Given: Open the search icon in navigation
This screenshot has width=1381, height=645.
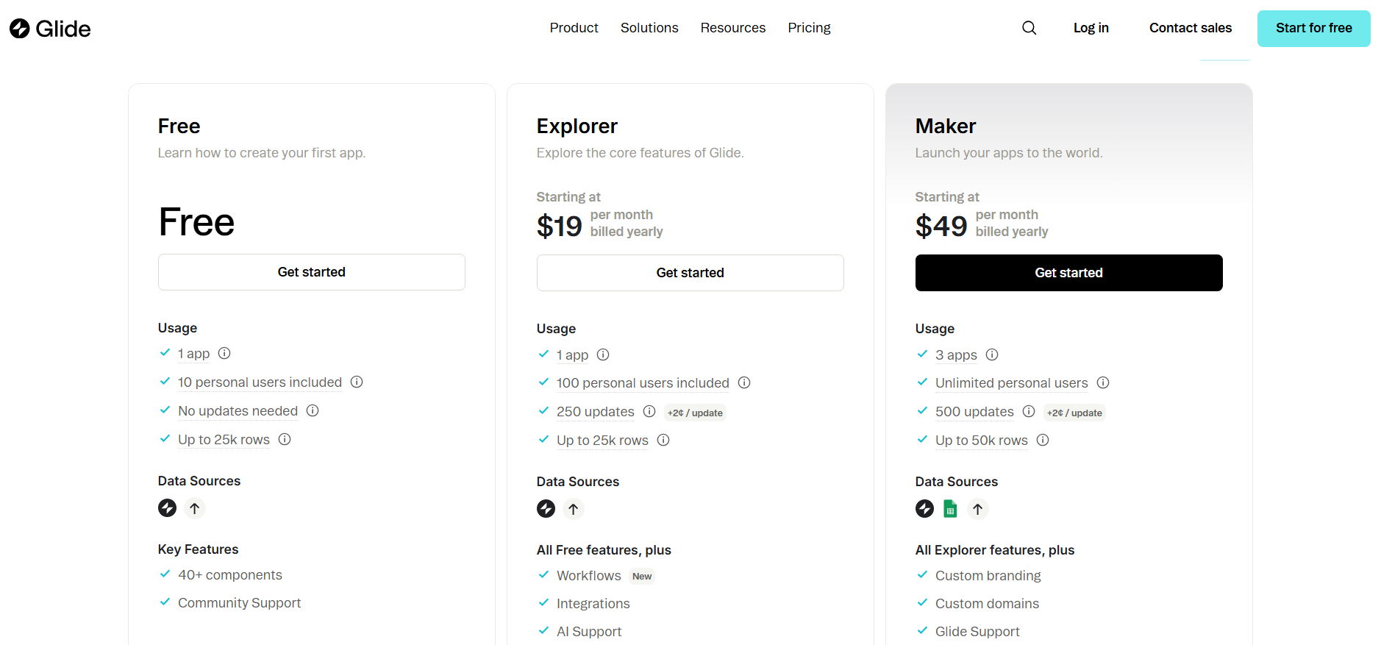Looking at the screenshot, I should click(1029, 28).
